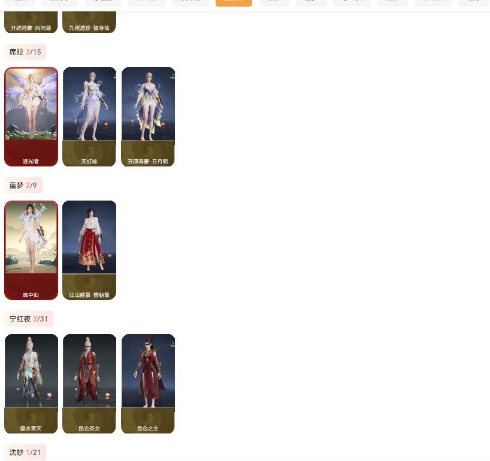View the 开辟鸿蒙·日月明 skin
This screenshot has width=490, height=461.
(148, 116)
